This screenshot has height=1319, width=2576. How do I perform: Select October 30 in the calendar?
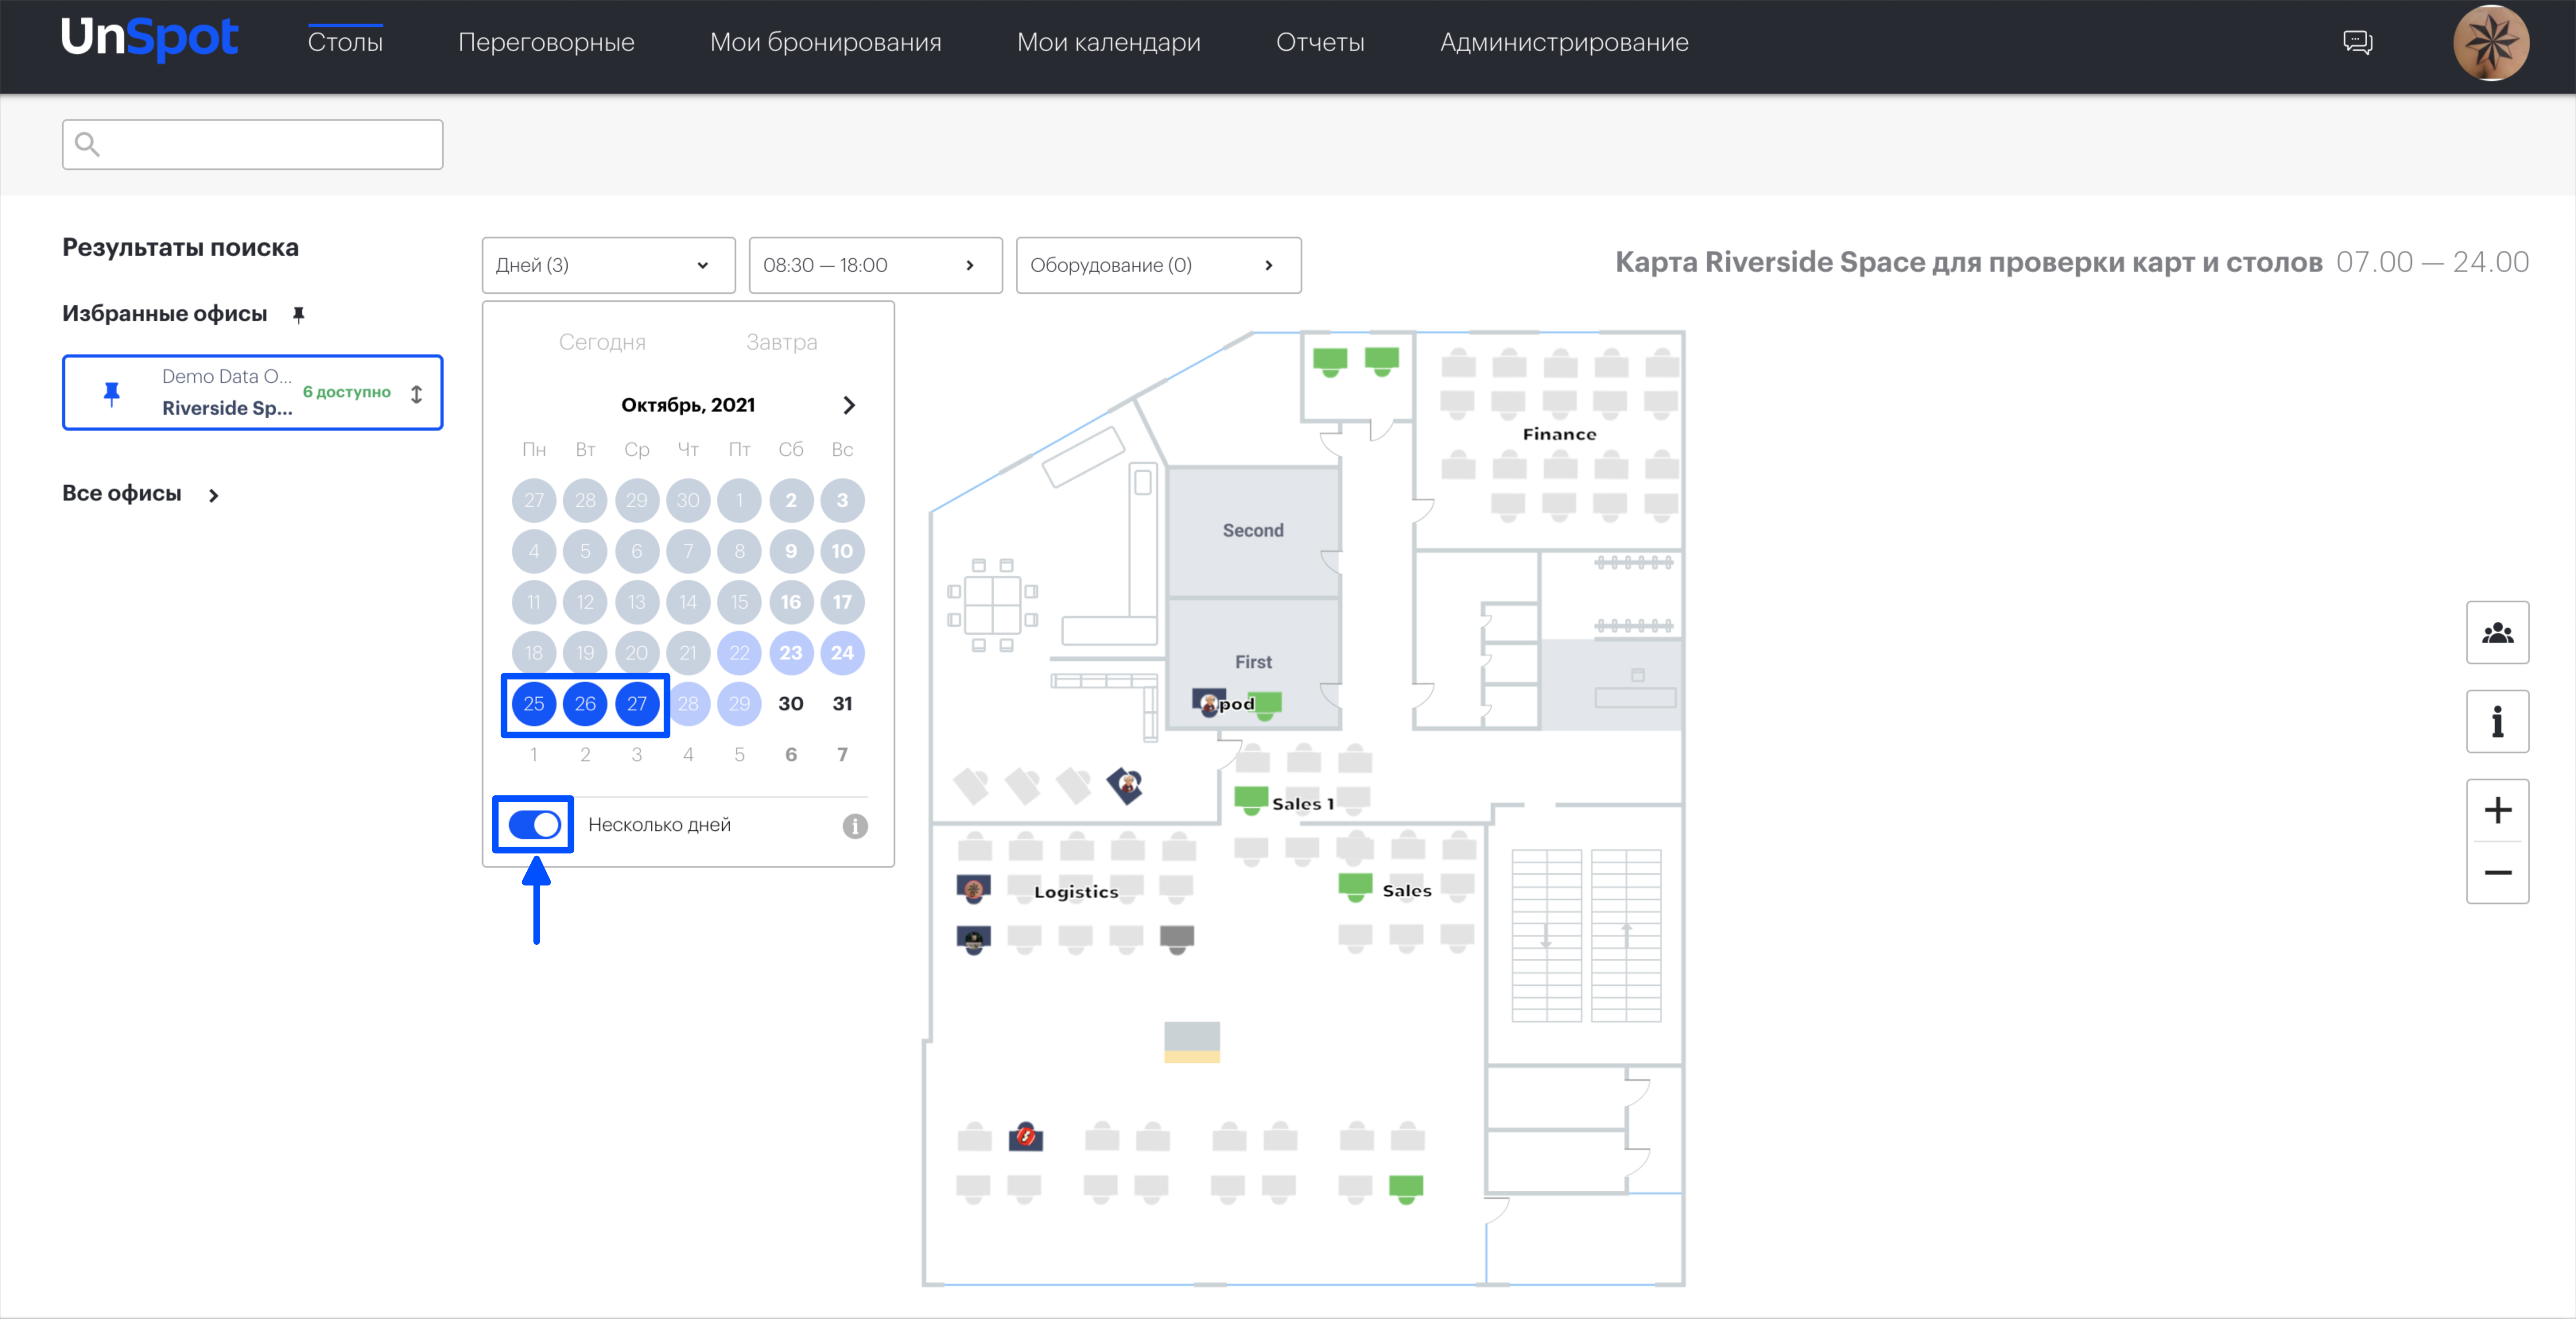[x=791, y=704]
